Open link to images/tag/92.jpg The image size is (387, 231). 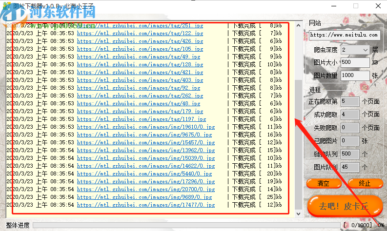point(139,88)
